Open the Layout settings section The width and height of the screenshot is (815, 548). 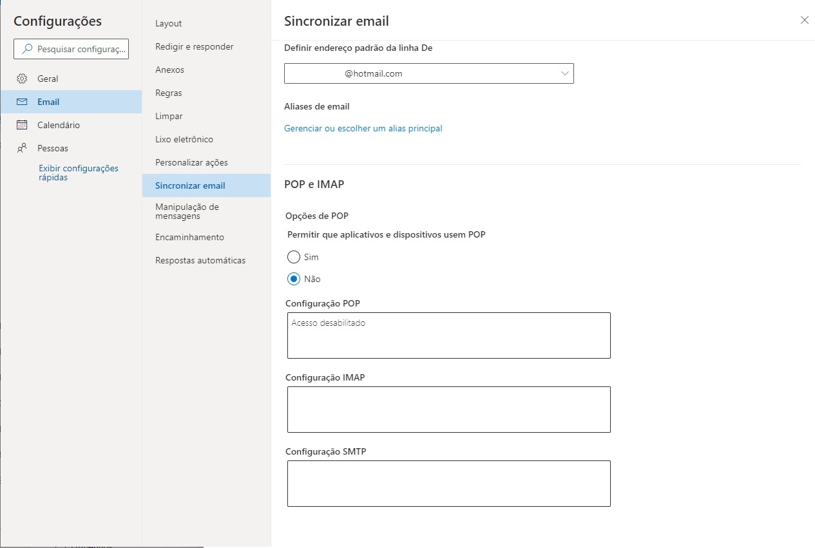tap(169, 23)
